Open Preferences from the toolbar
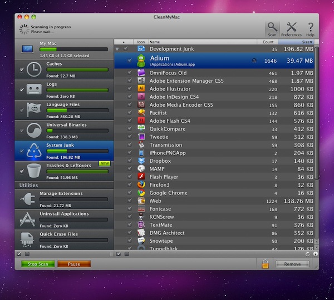 tap(291, 29)
